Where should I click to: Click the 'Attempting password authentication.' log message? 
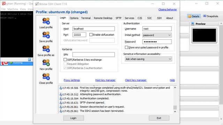[x=101, y=94]
